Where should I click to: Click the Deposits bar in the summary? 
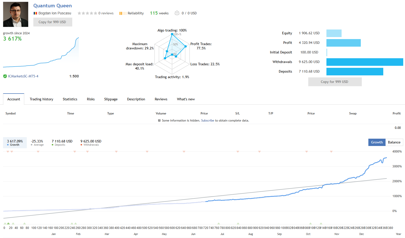coord(355,72)
